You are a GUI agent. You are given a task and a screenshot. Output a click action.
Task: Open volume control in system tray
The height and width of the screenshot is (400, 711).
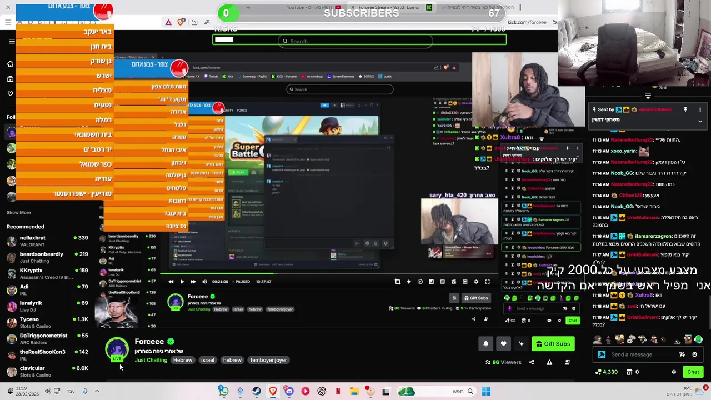(48, 391)
